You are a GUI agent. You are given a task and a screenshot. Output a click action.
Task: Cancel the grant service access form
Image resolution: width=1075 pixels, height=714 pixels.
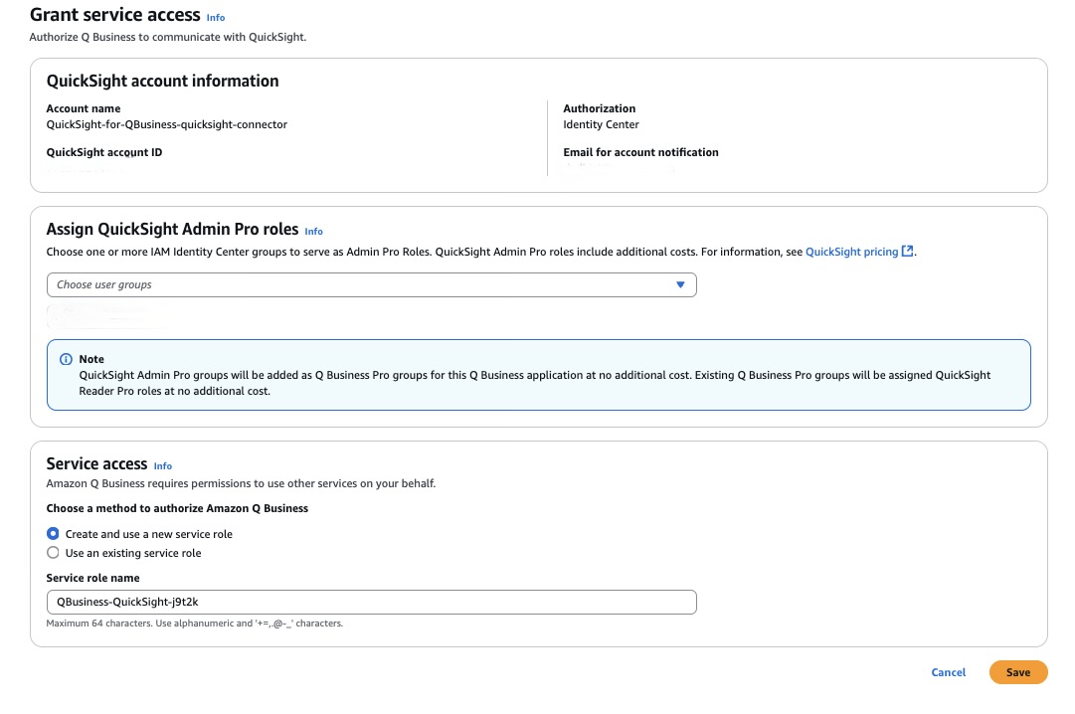coord(948,672)
